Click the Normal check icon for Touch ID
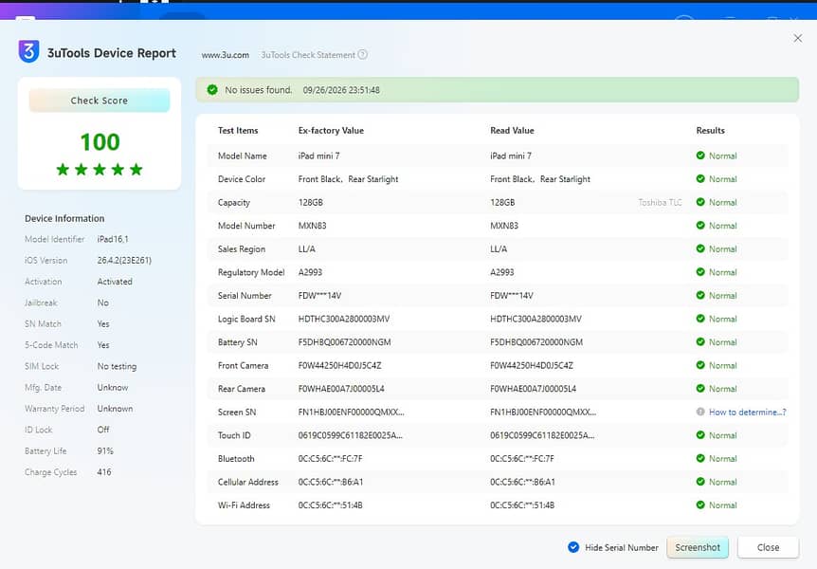The width and height of the screenshot is (817, 569). pos(700,435)
